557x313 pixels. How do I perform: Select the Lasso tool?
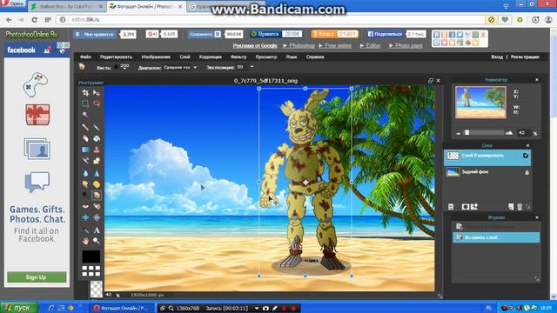click(x=97, y=103)
